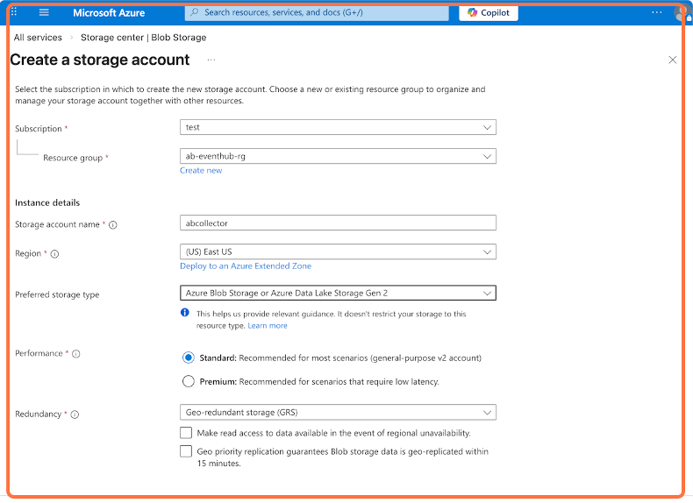
Task: Expand the Resource group dropdown
Action: click(x=338, y=156)
